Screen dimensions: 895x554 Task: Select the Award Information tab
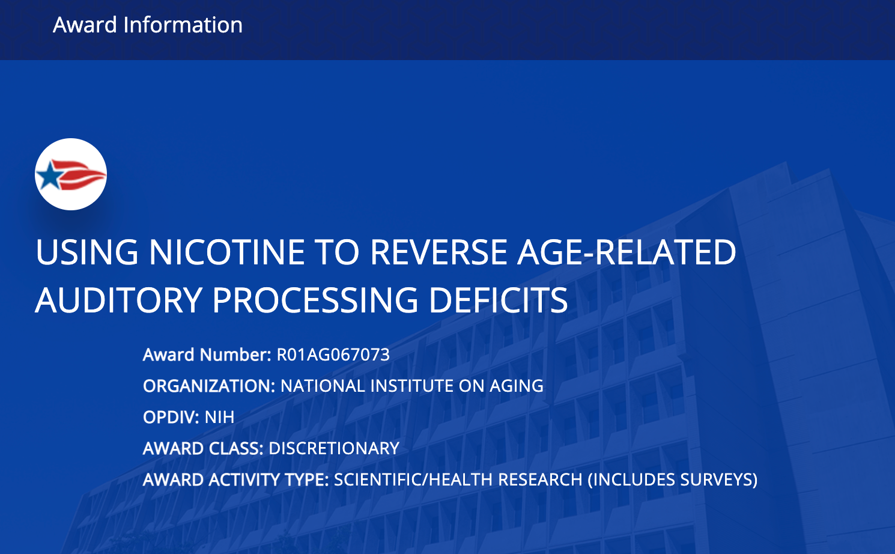[x=148, y=25]
